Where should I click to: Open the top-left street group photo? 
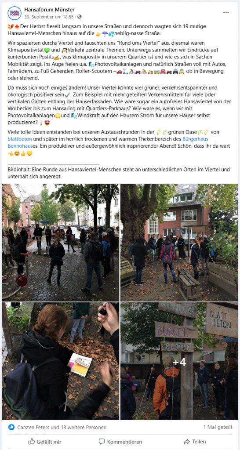pyautogui.click(x=61, y=242)
